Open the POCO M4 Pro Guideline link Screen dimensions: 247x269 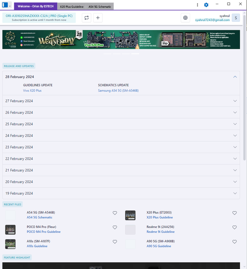pos(44,232)
